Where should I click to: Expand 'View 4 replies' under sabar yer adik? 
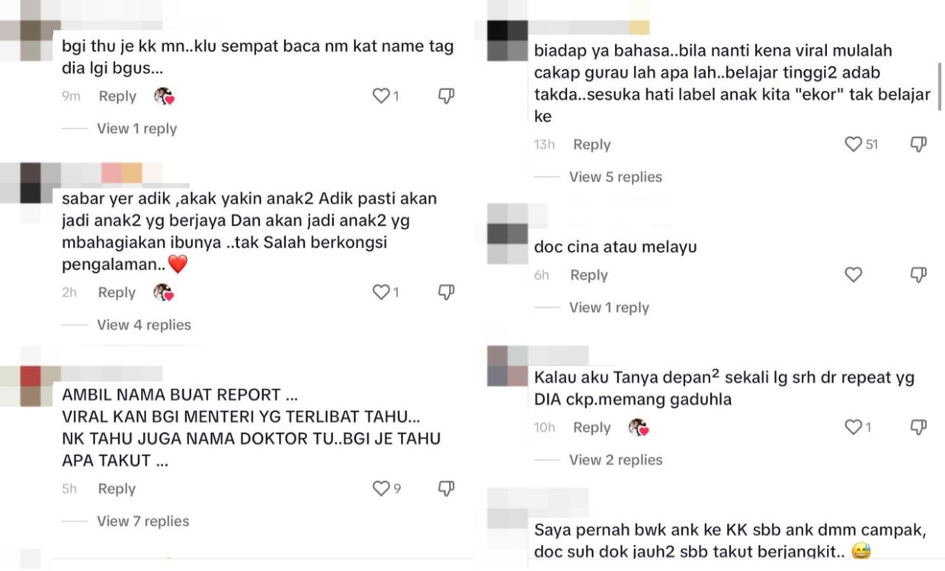(144, 325)
